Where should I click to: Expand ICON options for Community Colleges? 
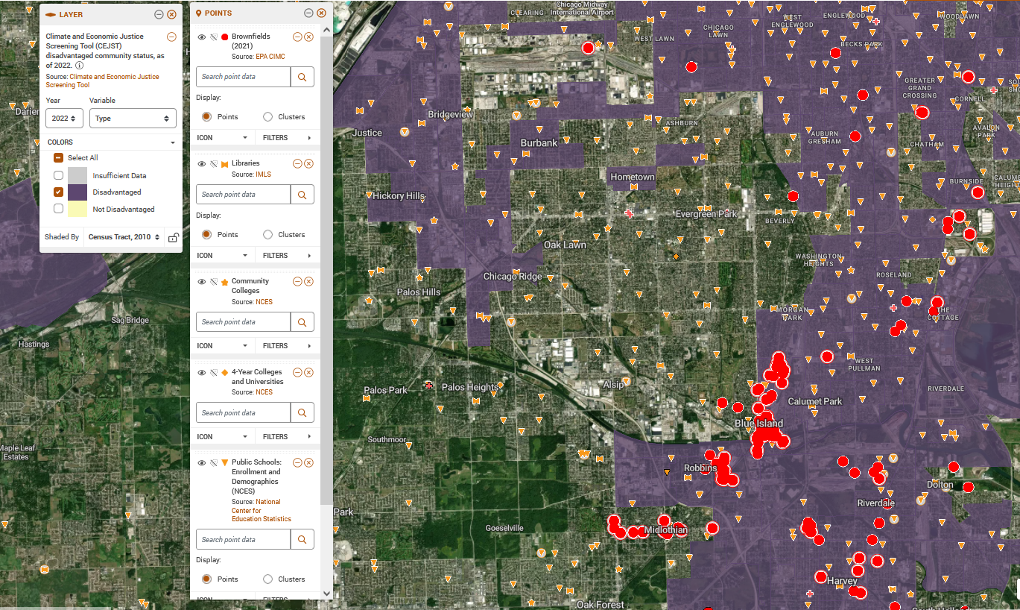[x=222, y=346]
